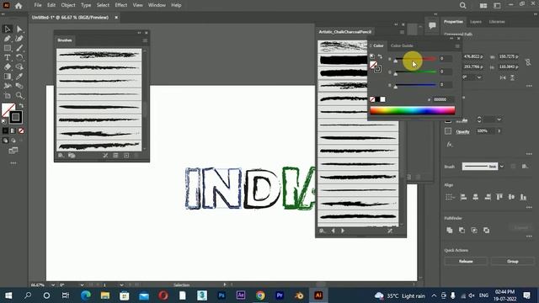This screenshot has height=303, width=539.
Task: Click Vertical Align Top icon
Action: click(499, 197)
